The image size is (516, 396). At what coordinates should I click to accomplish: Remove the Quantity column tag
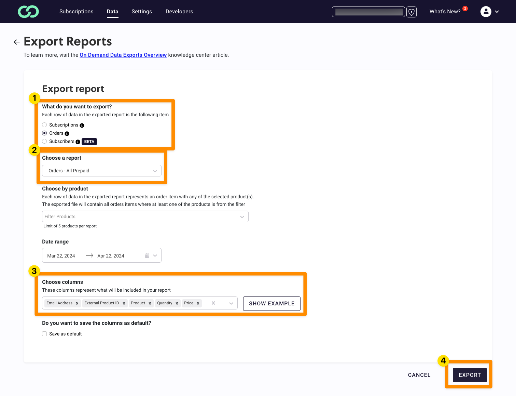177,303
